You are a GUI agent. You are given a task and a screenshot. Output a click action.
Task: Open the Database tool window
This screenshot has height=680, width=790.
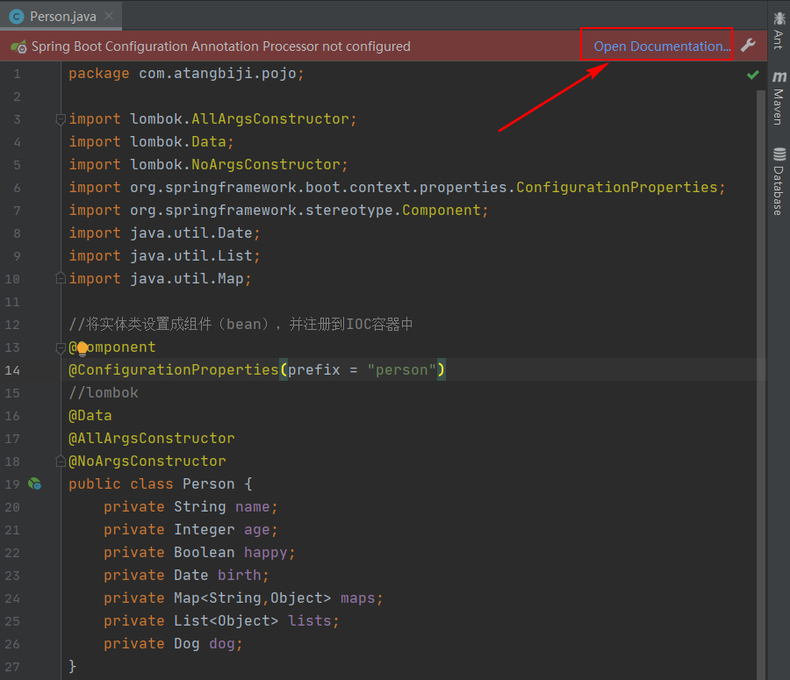pyautogui.click(x=779, y=183)
